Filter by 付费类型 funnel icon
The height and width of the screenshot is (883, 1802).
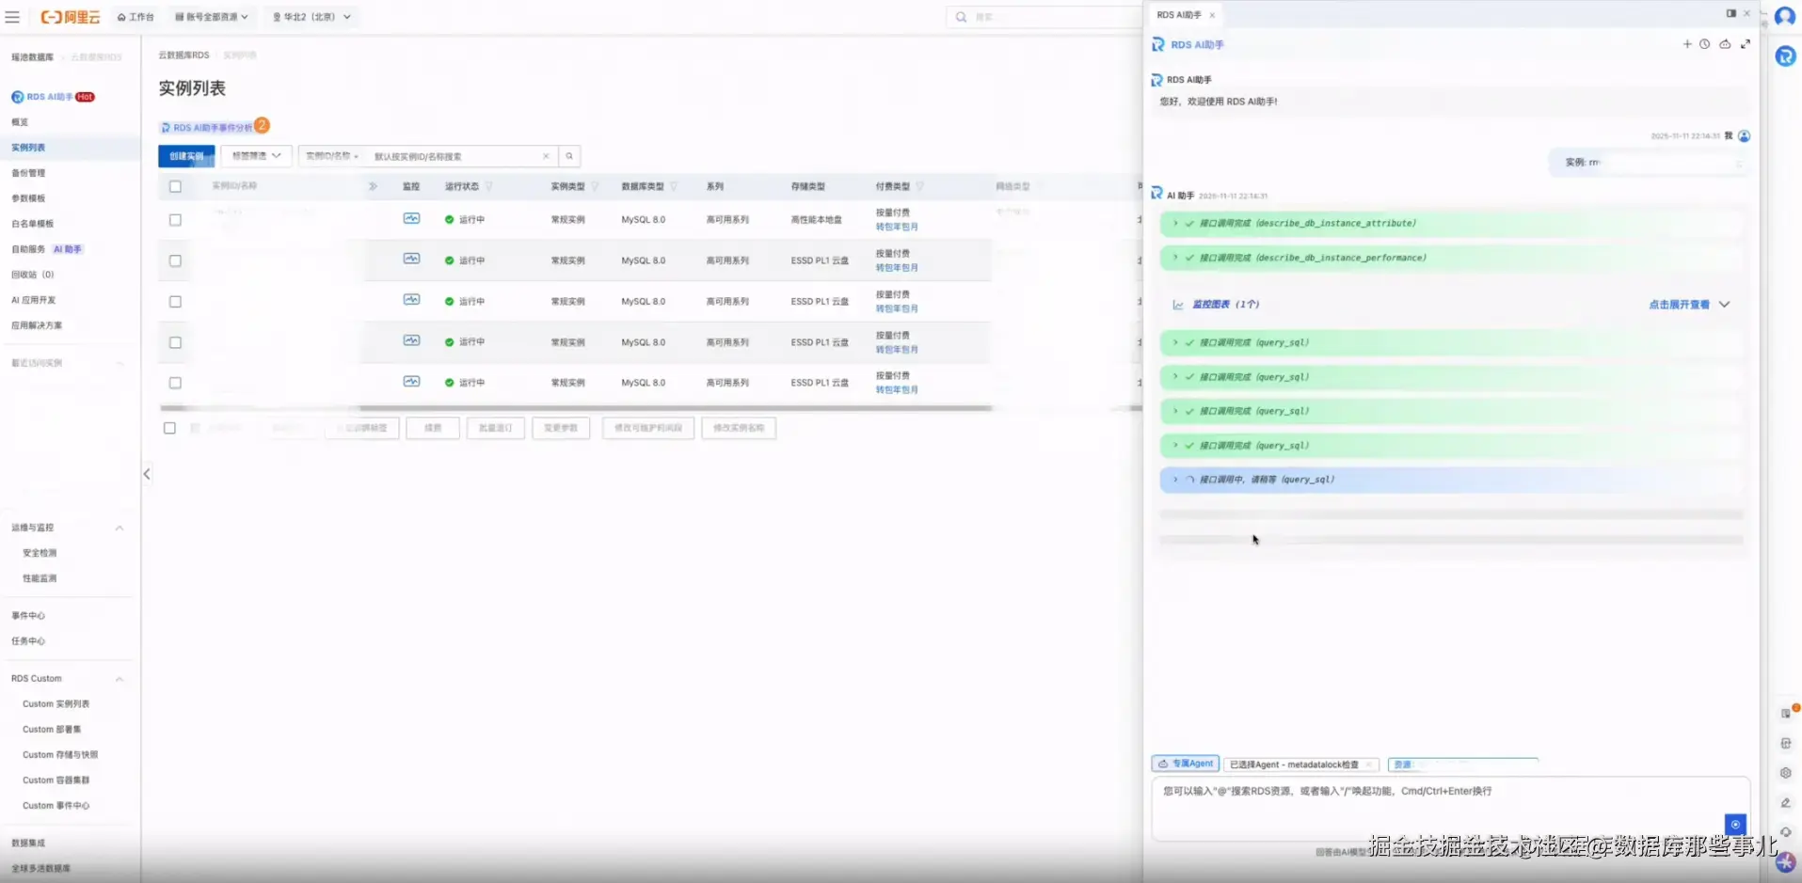tap(919, 186)
